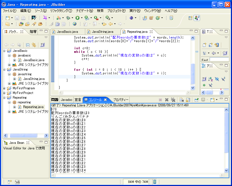The height and width of the screenshot is (186, 232).
Task: Click the Run (green play) toolbar icon
Action: coord(78,18)
